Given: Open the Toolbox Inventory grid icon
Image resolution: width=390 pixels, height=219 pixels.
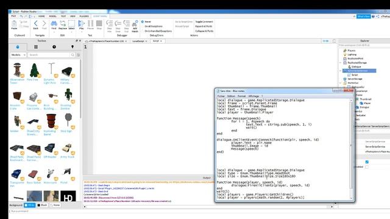Looking at the screenshot, I should click(36, 47).
